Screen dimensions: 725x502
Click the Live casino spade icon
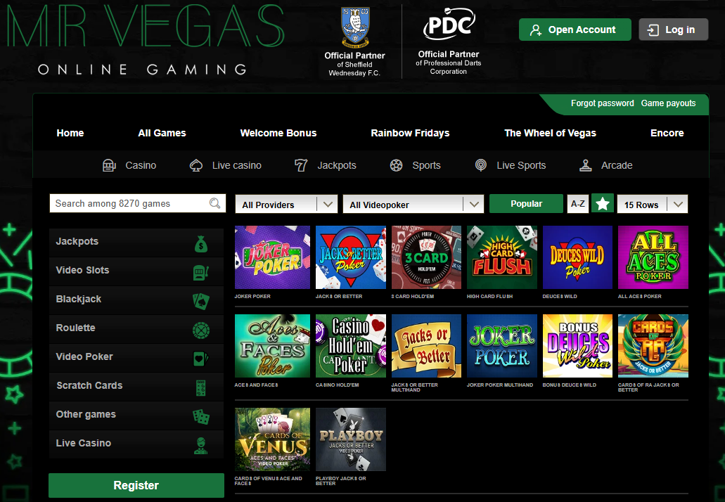(196, 165)
